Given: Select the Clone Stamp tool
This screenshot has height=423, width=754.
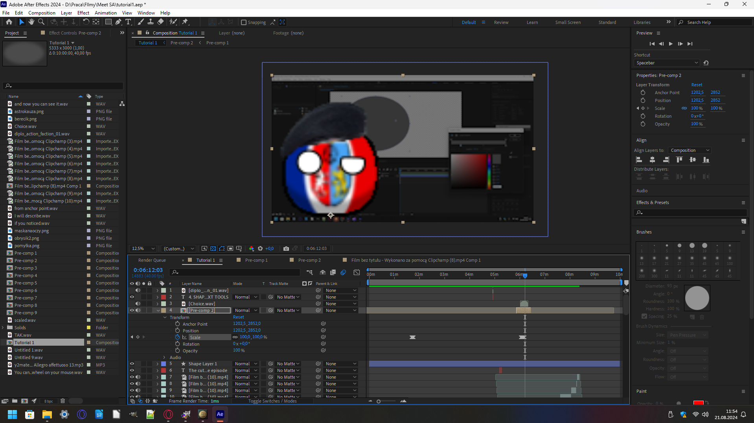Looking at the screenshot, I should click(151, 22).
